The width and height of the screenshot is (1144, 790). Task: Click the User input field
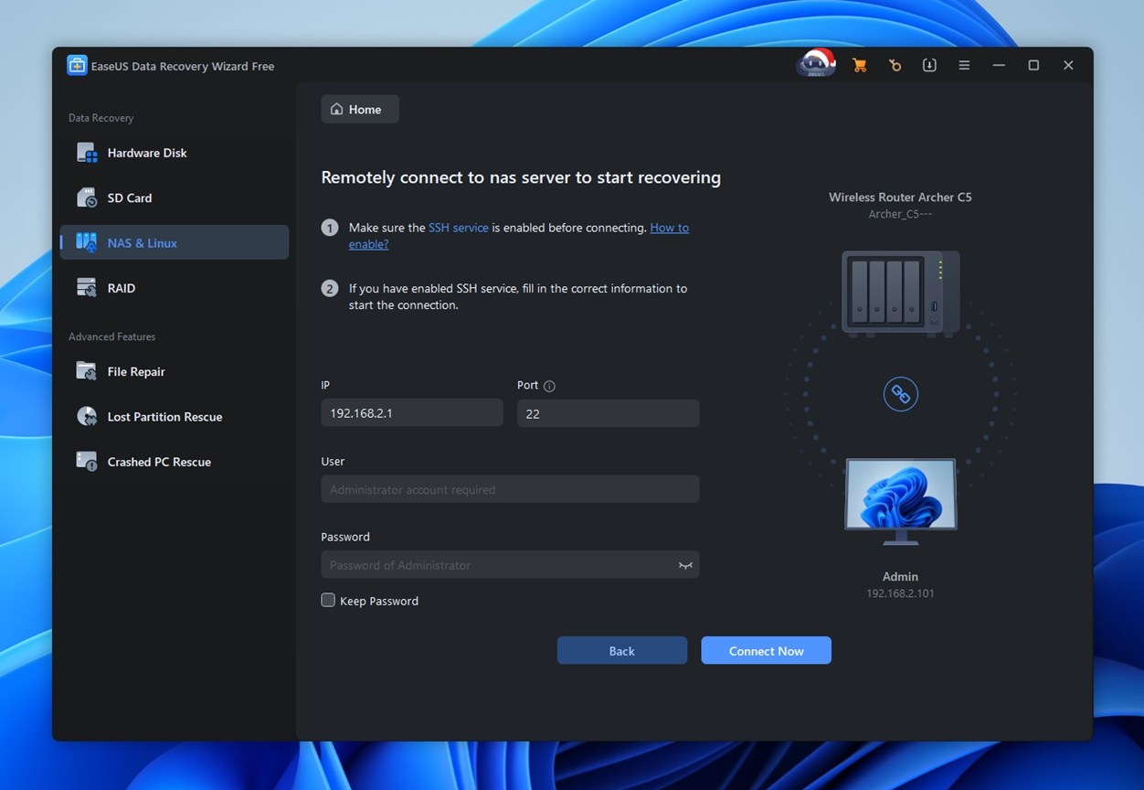pyautogui.click(x=509, y=489)
